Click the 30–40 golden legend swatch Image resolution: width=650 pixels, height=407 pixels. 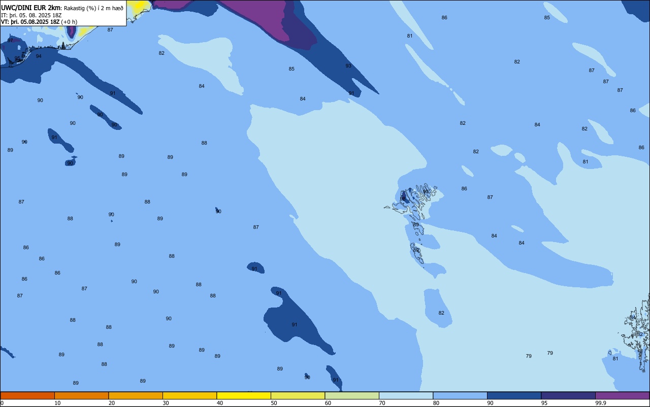(x=189, y=395)
